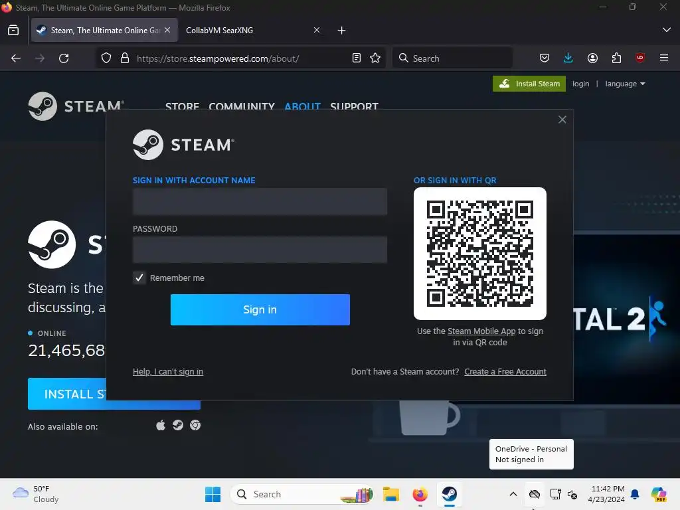Uncheck the Remember me checkbox
The image size is (680, 510).
click(x=139, y=278)
